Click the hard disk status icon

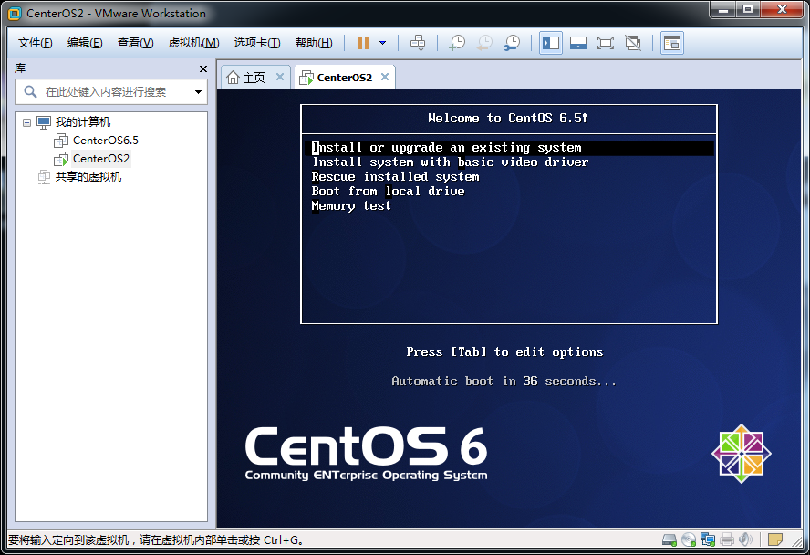(x=670, y=540)
